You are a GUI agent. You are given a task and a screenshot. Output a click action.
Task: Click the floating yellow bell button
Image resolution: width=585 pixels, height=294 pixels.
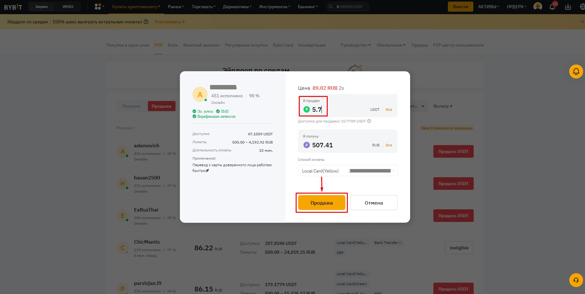(x=576, y=71)
